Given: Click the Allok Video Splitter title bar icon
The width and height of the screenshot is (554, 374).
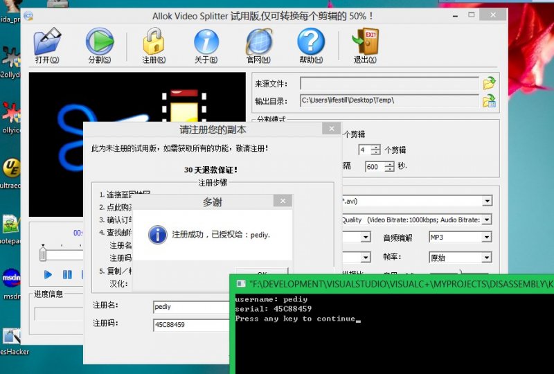Looking at the screenshot, I should (x=28, y=16).
